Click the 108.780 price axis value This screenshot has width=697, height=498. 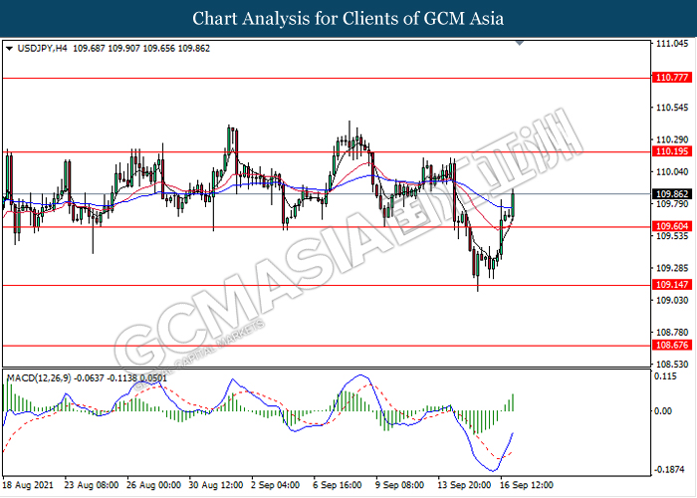672,333
